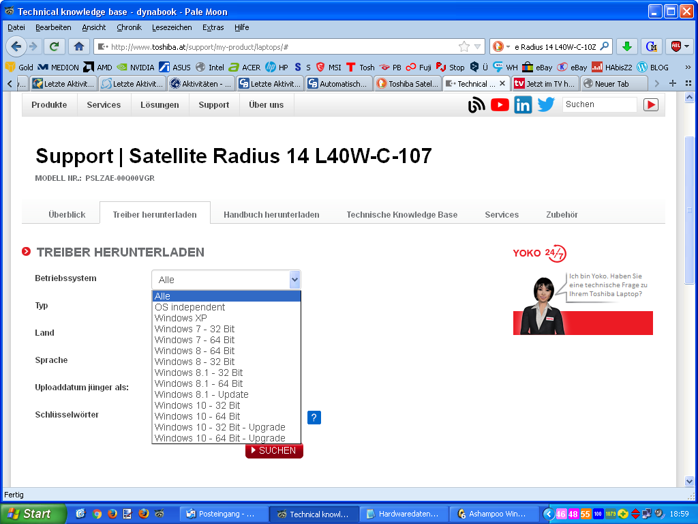
Task: Open Hardwaredaten taskbar window
Action: (404, 514)
